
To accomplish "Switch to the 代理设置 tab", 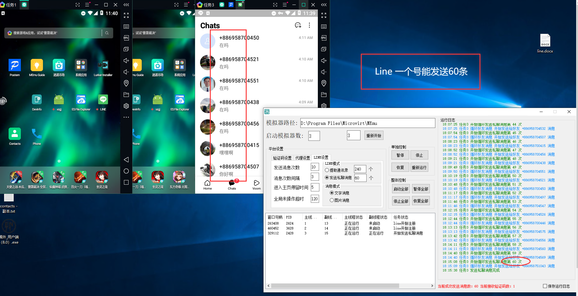I will tap(302, 158).
